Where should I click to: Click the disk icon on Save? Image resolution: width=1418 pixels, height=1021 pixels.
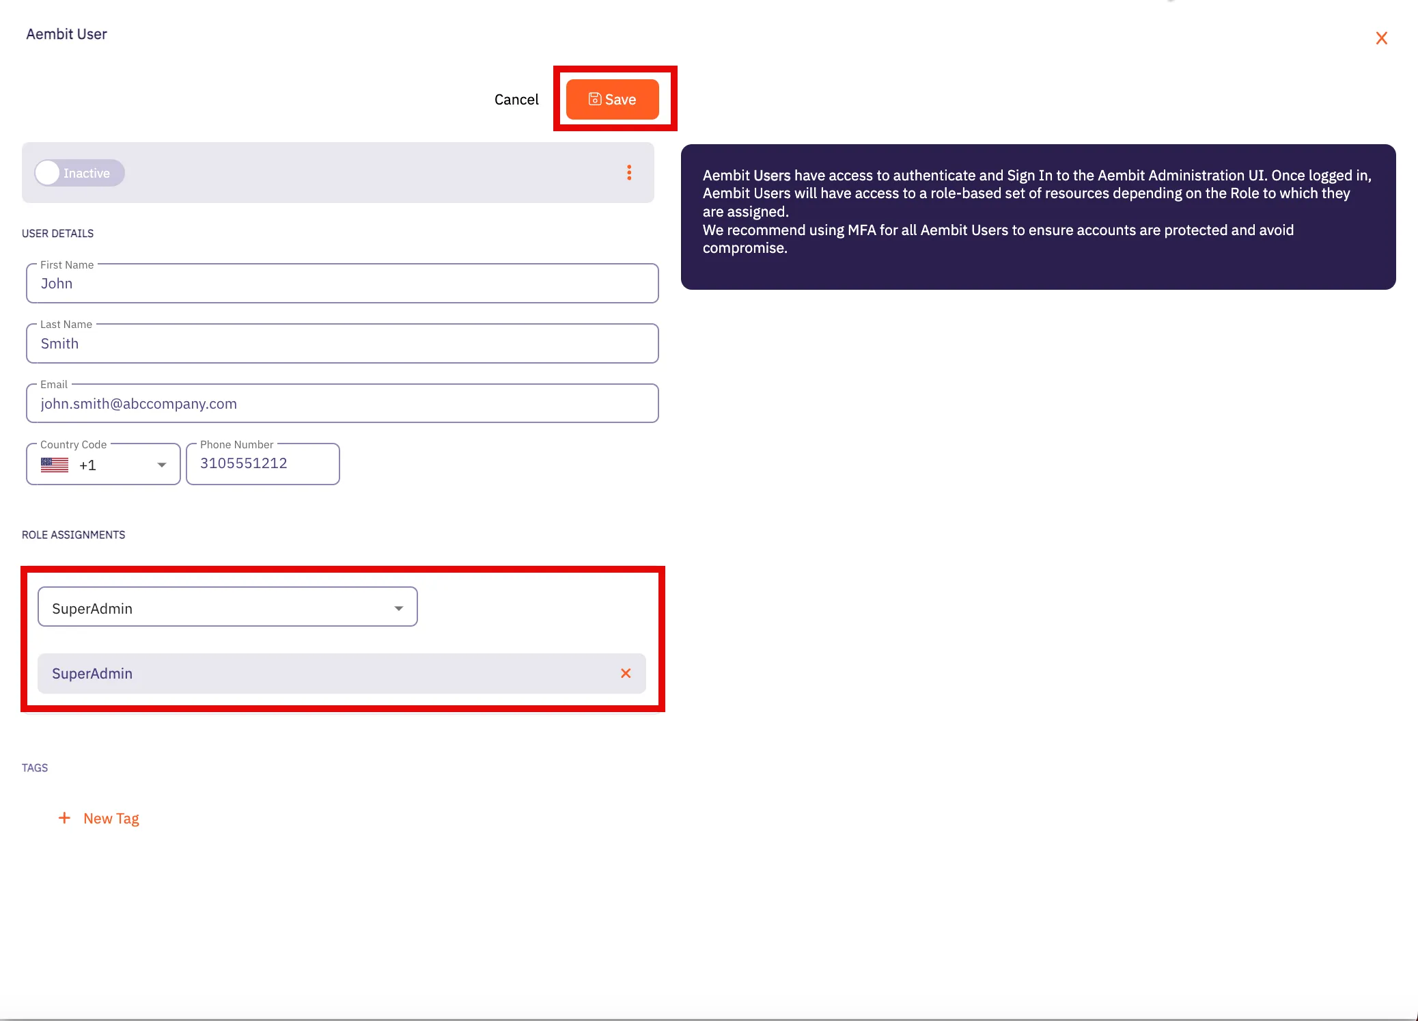coord(594,99)
